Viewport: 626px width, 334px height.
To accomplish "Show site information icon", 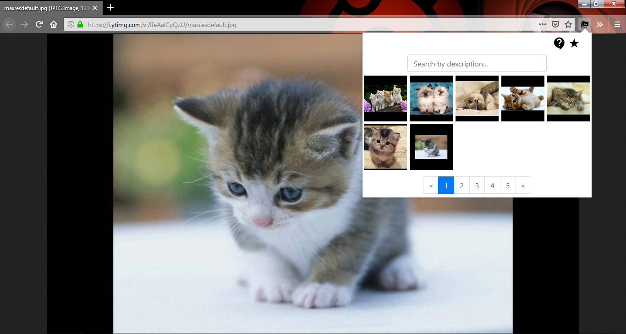I will [x=71, y=24].
